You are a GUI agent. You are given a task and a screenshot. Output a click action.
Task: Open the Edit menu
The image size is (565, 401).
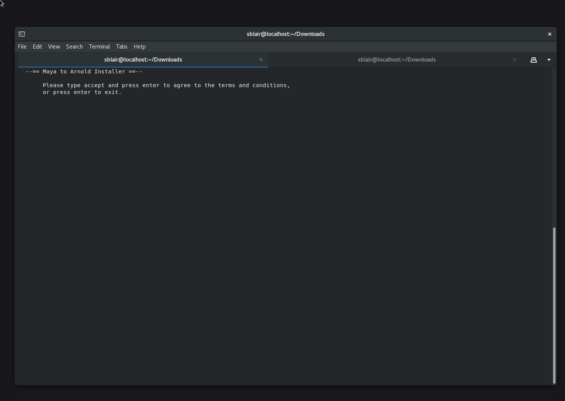(x=37, y=46)
